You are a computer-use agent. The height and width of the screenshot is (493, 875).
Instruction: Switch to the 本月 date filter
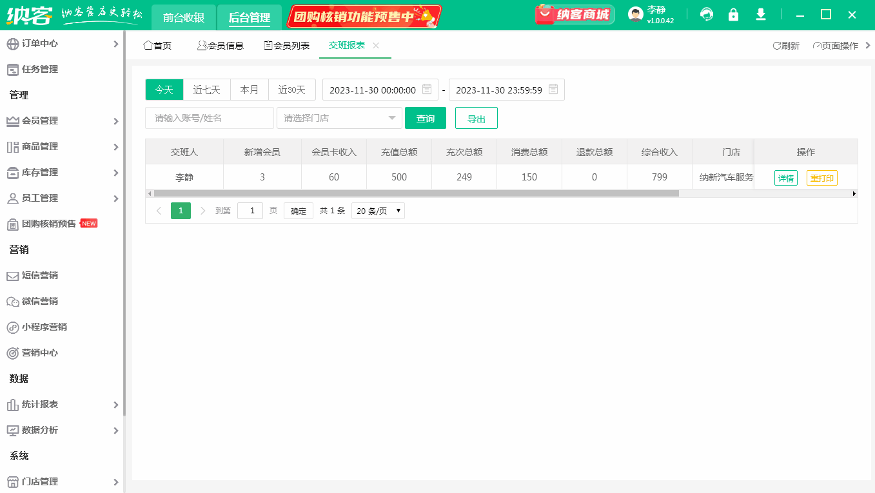point(249,90)
